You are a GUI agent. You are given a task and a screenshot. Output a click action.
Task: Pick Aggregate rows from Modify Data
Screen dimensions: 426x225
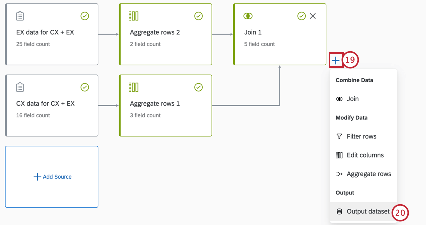[x=368, y=174]
